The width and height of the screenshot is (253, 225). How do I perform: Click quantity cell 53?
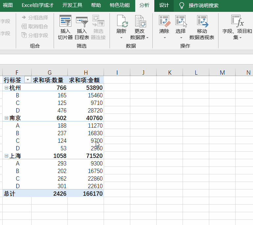tap(50, 148)
